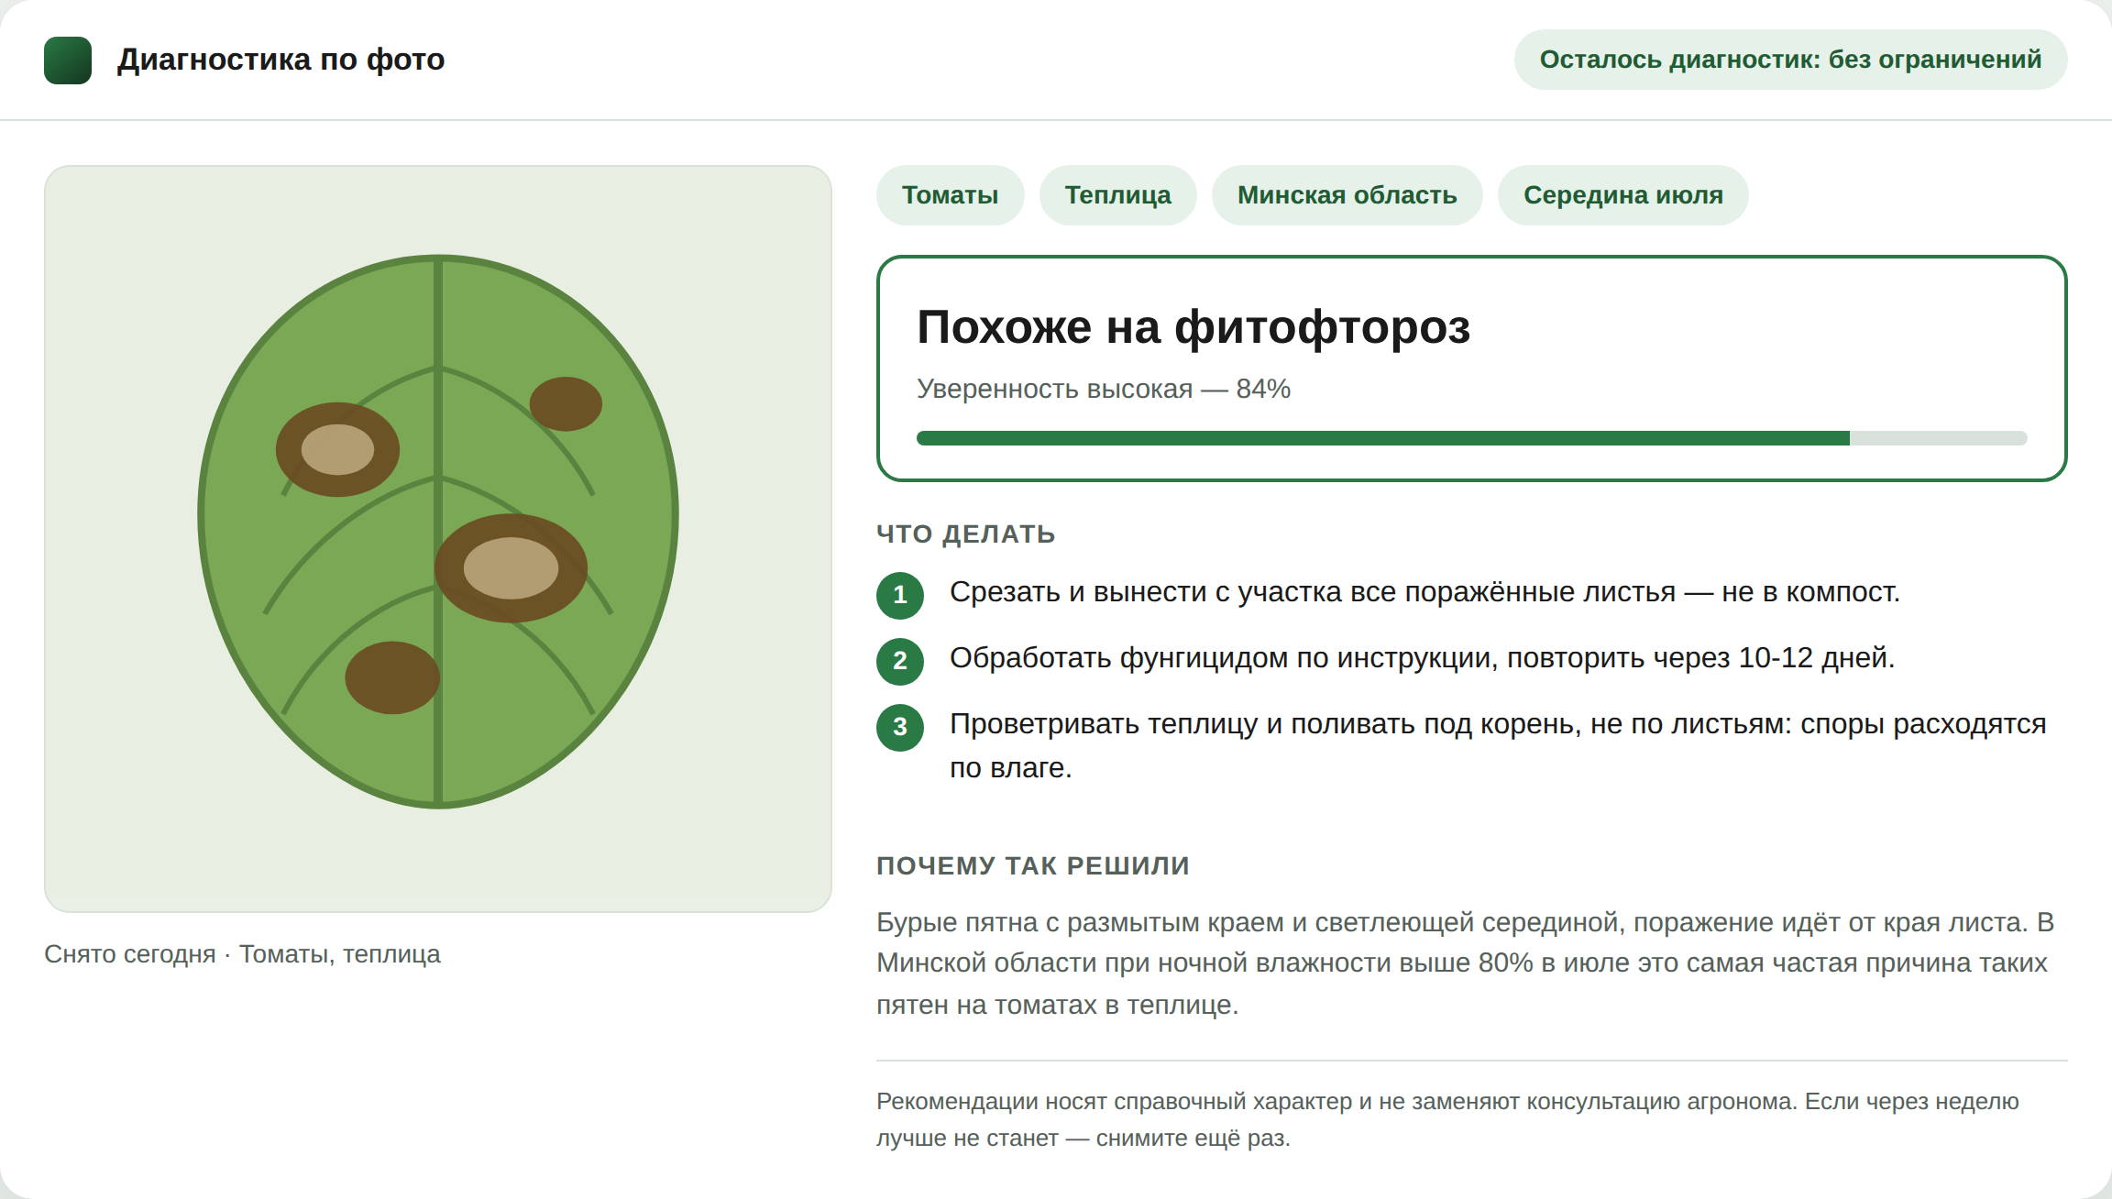Click the "ПОЧЕМУ ТАК РЕШИЛИ" section heading
The width and height of the screenshot is (2112, 1199).
point(1033,866)
